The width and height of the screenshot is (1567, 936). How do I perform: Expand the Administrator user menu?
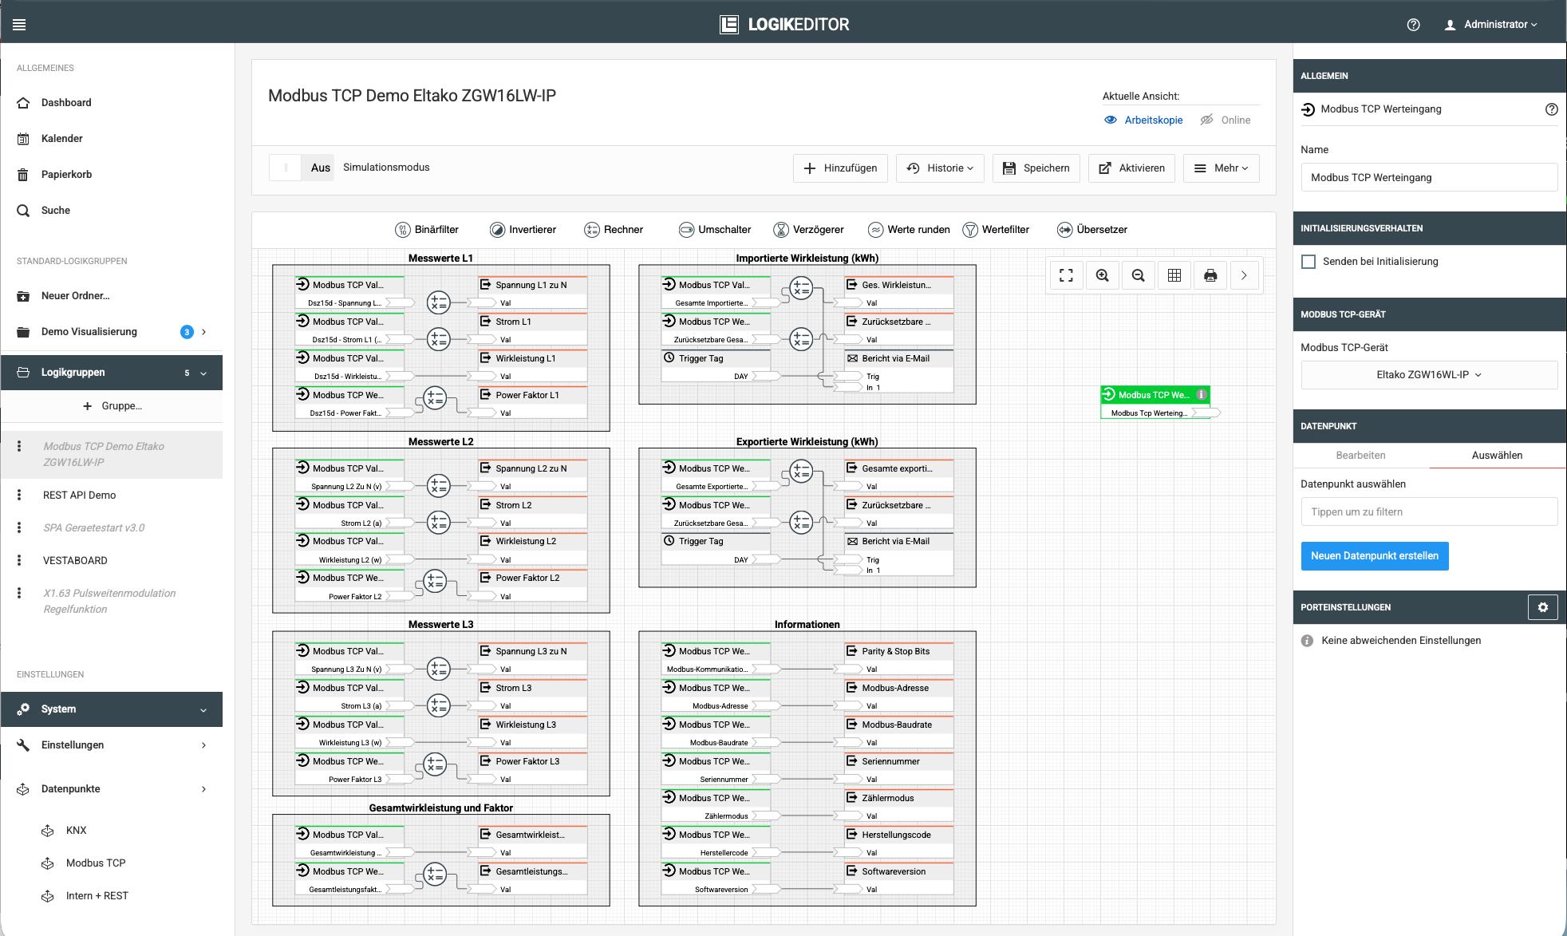point(1491,25)
